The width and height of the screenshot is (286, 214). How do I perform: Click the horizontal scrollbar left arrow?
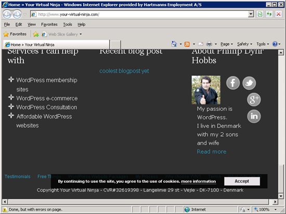[5, 202]
